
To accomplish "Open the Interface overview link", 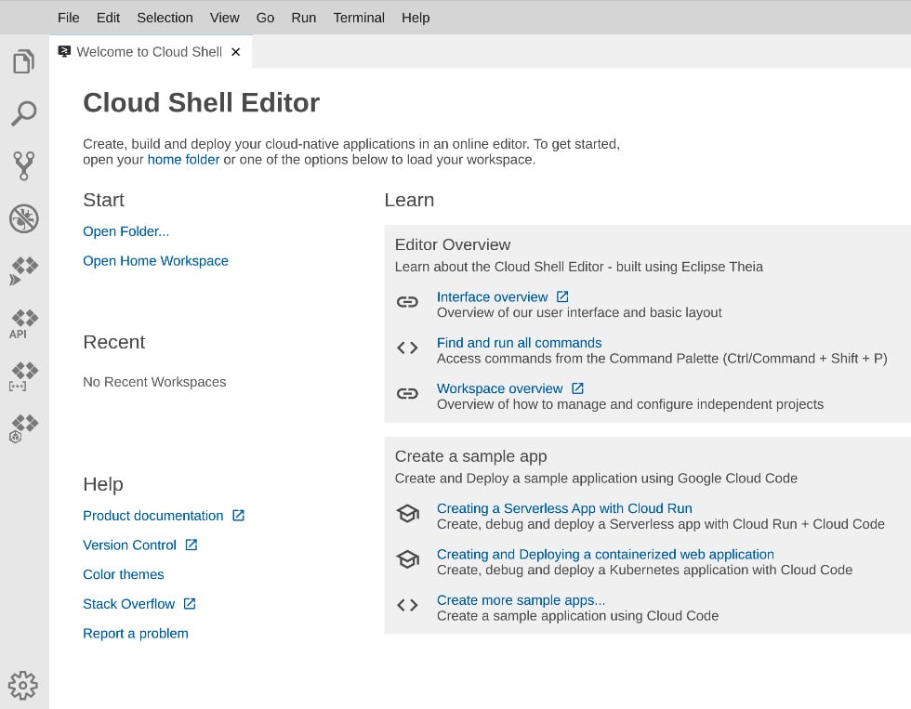I will tap(492, 296).
